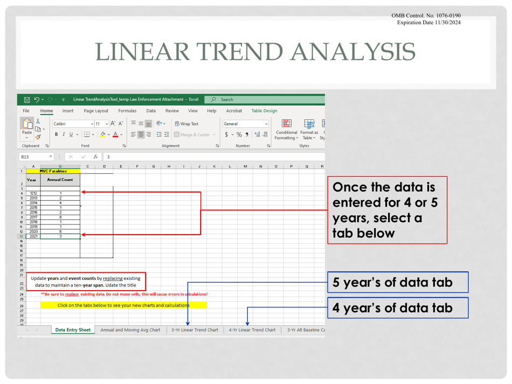This screenshot has height=384, width=512.
Task: Open the Calibri font name dropdown
Action: [x=92, y=124]
